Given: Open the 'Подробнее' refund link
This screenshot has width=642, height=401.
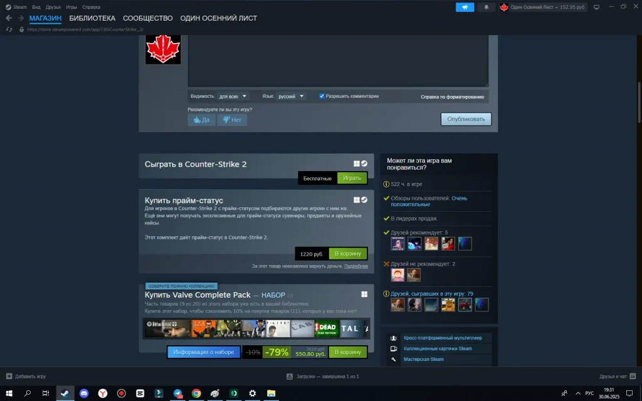Looking at the screenshot, I should 356,266.
